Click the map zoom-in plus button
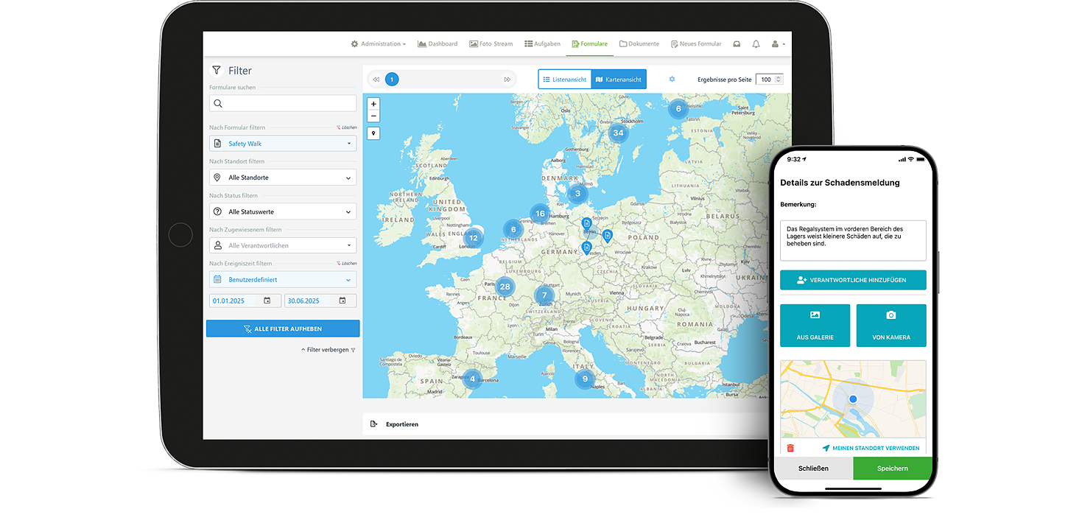Image resolution: width=1068 pixels, height=523 pixels. click(x=373, y=105)
